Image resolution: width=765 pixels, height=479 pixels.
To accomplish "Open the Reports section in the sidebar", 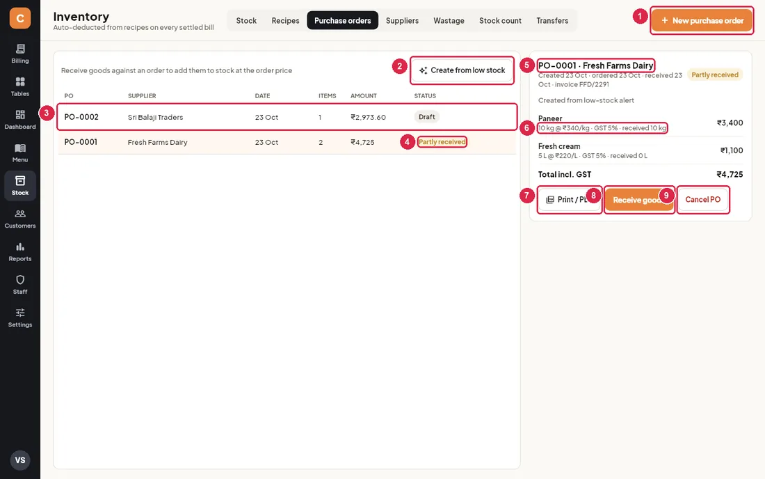I will [x=20, y=252].
